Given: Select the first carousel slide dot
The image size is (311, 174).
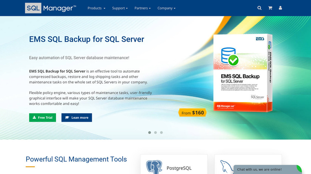Looking at the screenshot, I should click(150, 132).
